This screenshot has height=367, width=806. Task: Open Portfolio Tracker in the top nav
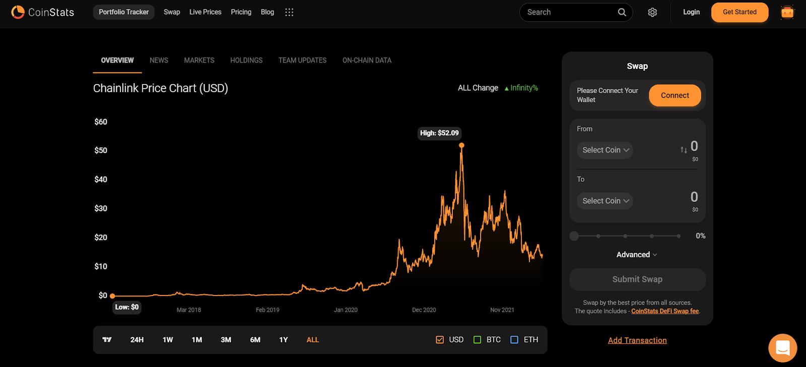124,12
